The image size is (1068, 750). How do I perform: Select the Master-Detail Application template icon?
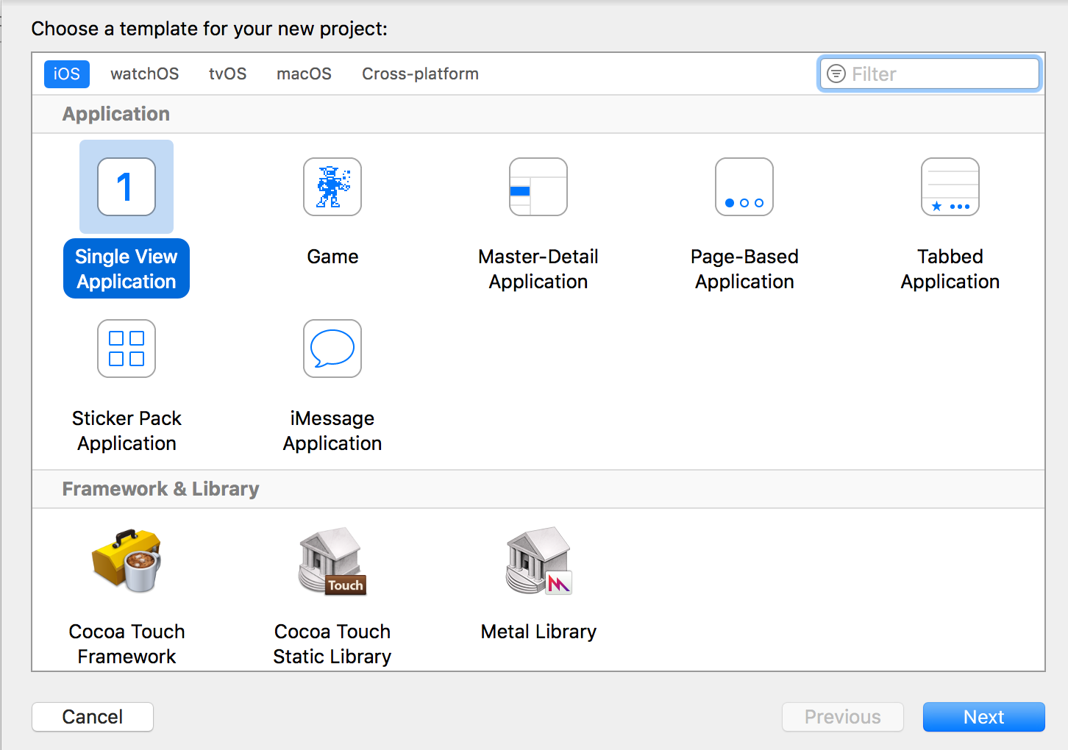click(538, 187)
